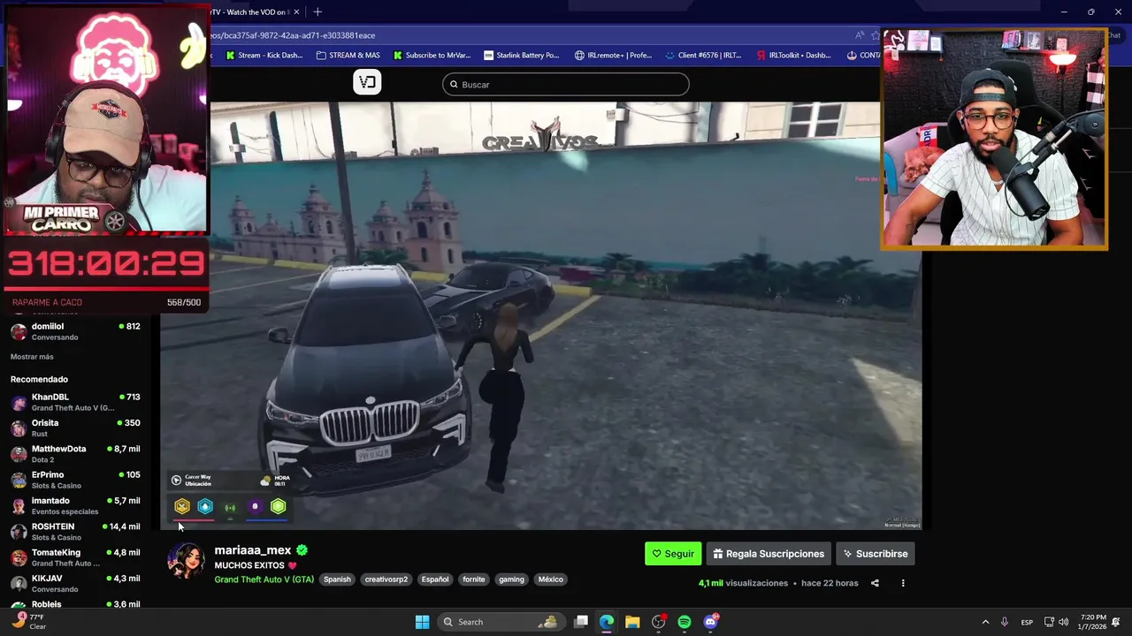Open the volume tray icon
The height and width of the screenshot is (636, 1132).
click(x=1063, y=622)
